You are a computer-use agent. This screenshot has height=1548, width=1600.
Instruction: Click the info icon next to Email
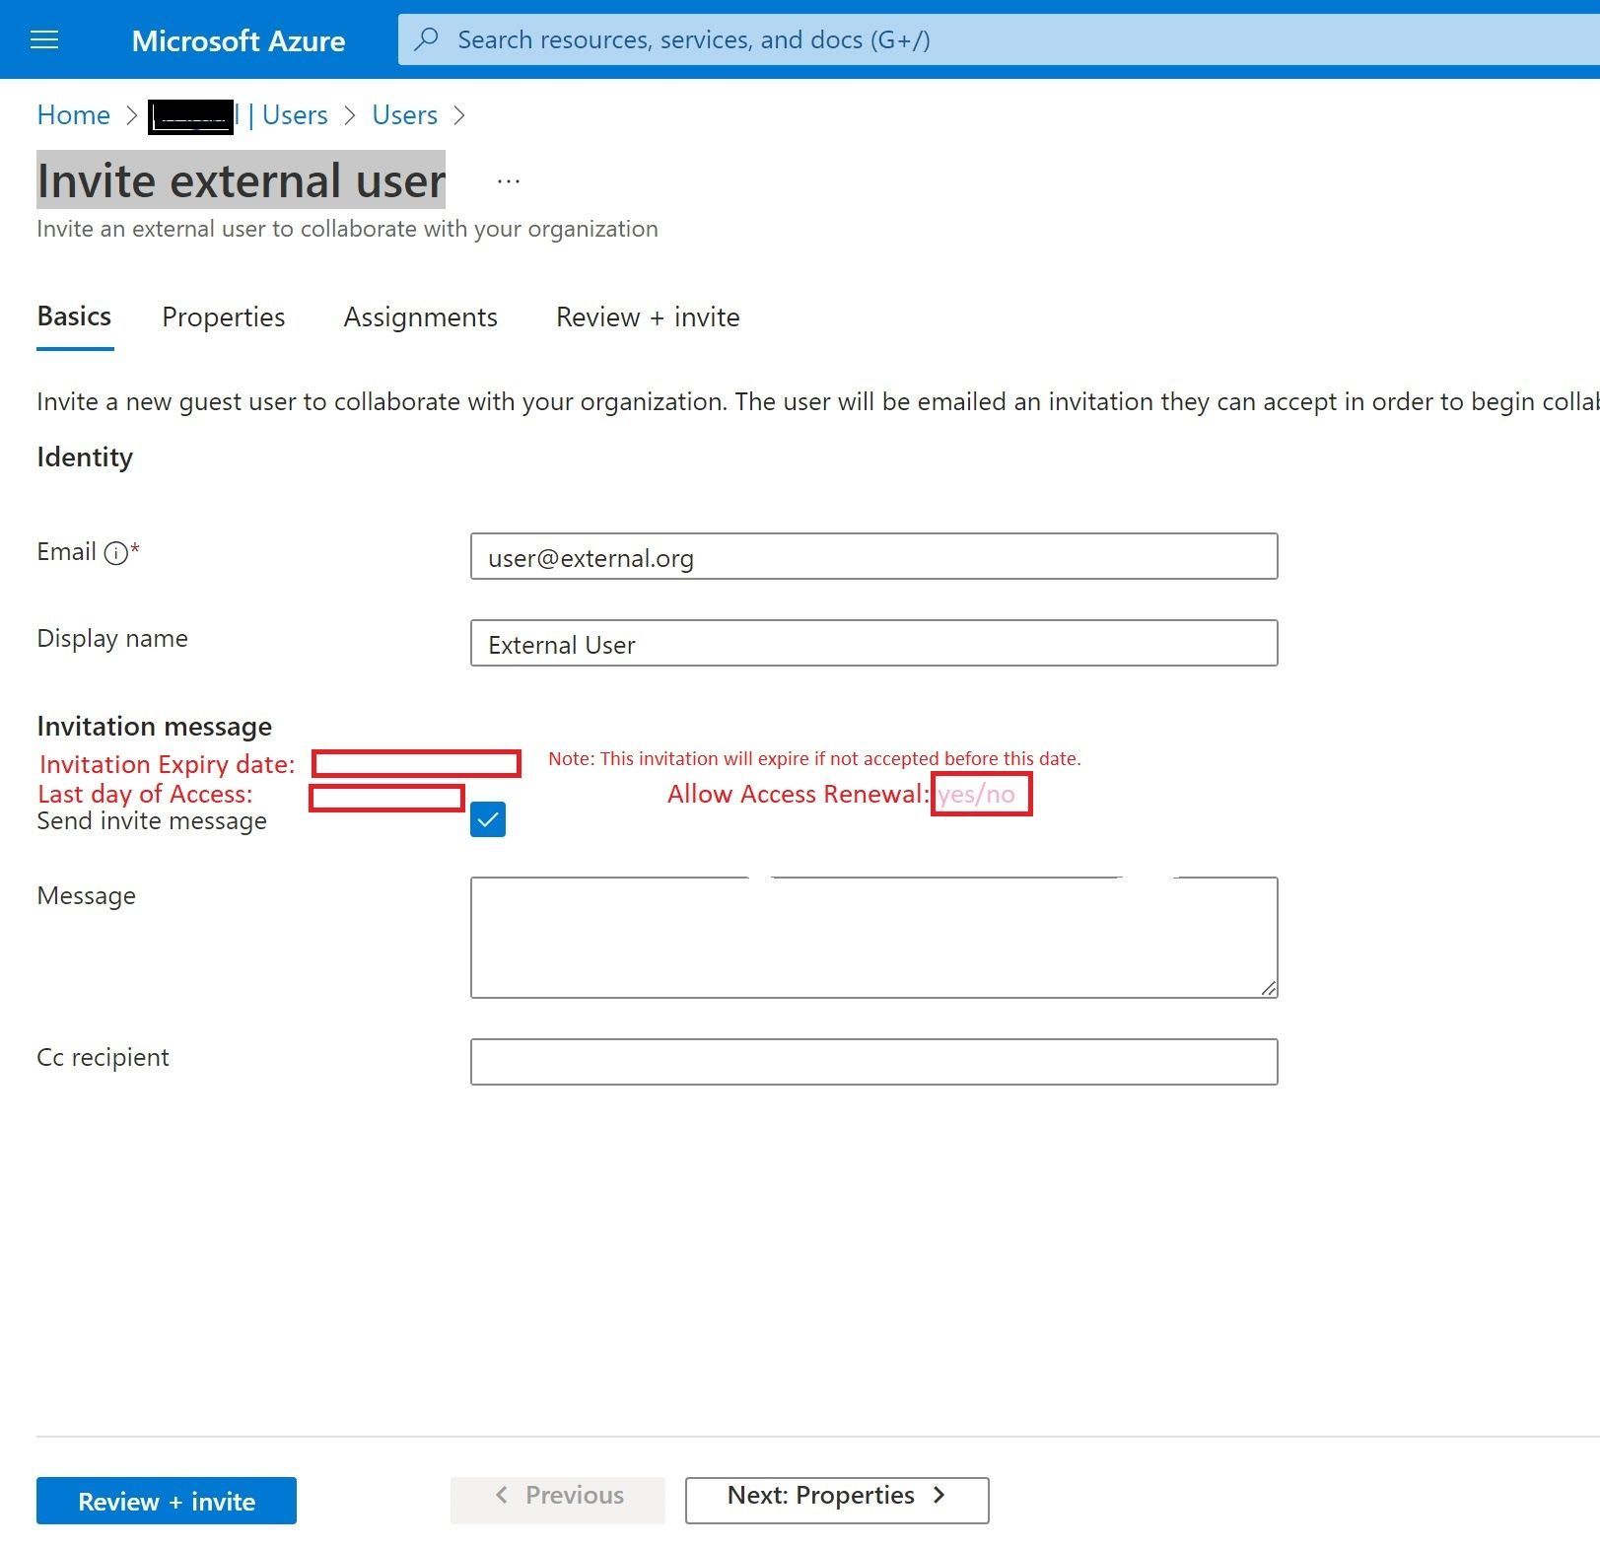114,552
